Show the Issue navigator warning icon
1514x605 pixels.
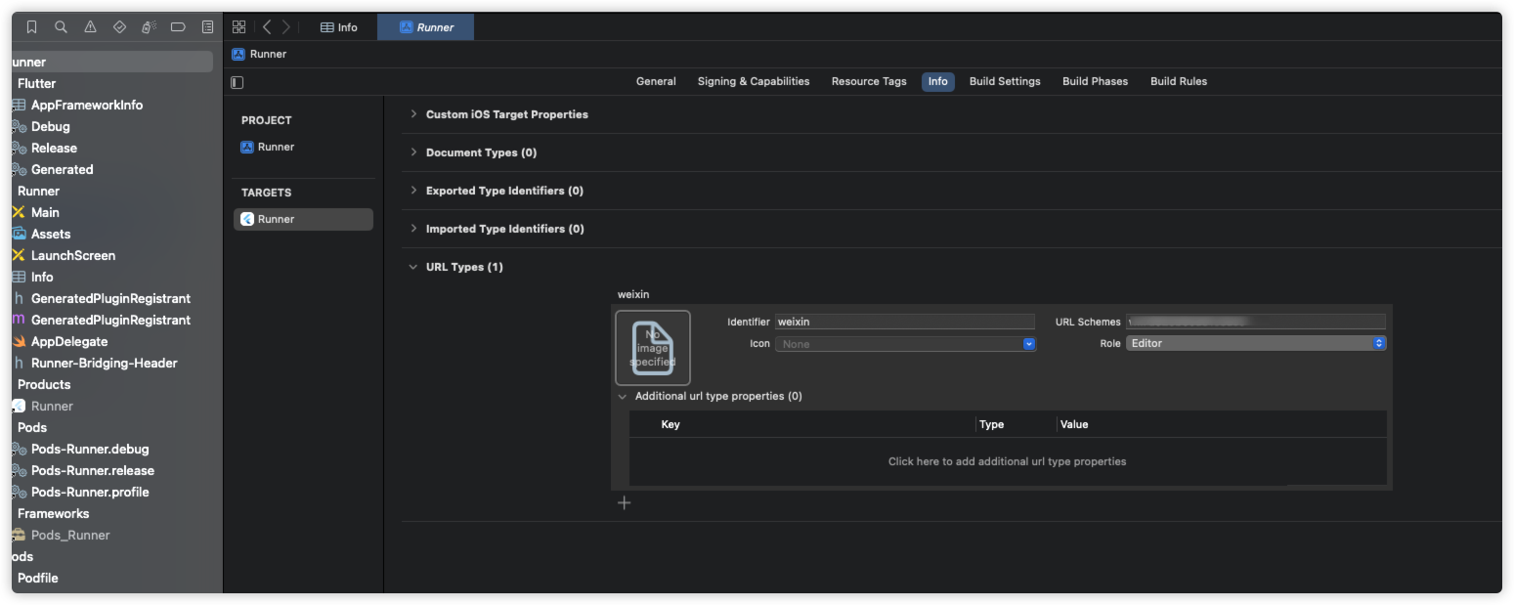[91, 27]
